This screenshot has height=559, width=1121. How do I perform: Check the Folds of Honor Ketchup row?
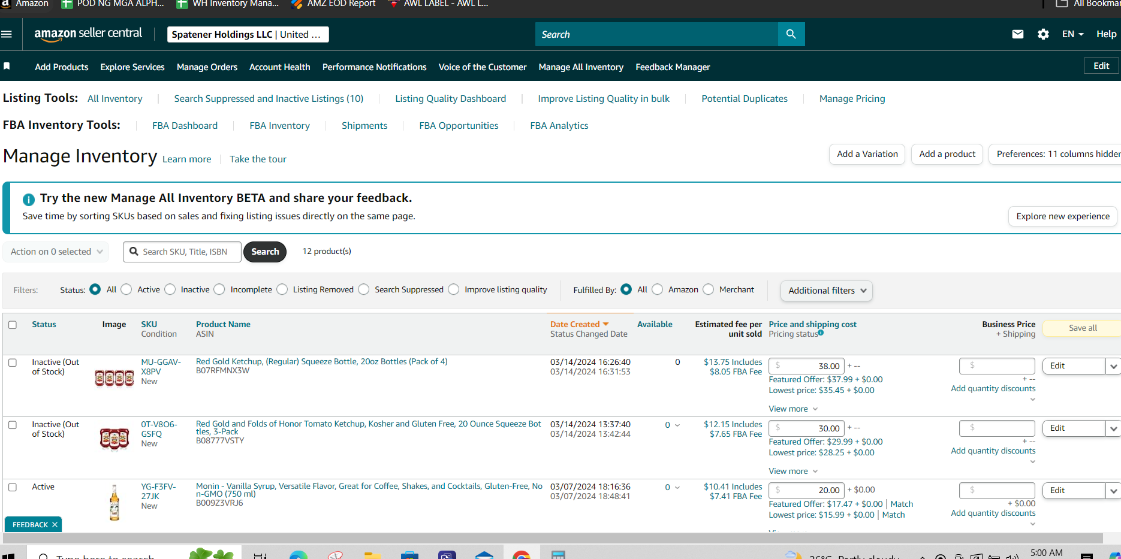point(13,425)
